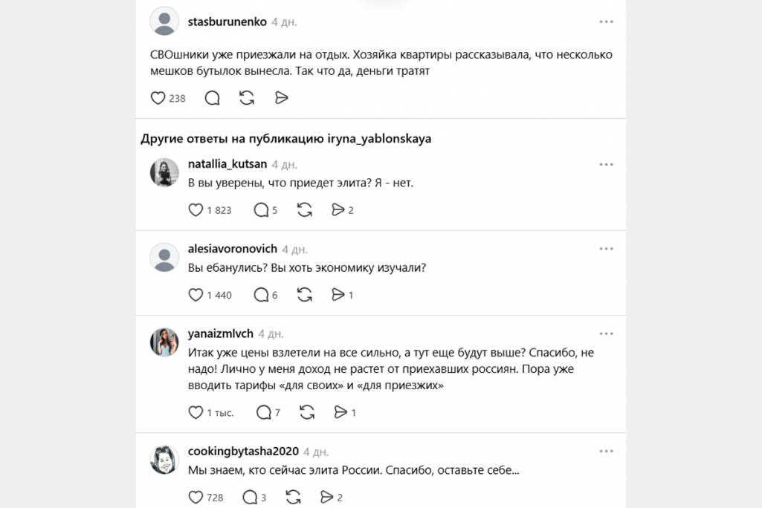Send natallia_kutsan's comment via the share icon
The width and height of the screenshot is (762, 508).
(340, 210)
